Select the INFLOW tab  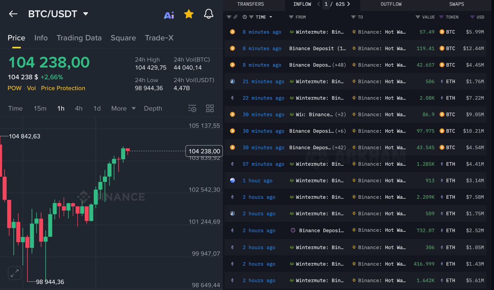[302, 4]
